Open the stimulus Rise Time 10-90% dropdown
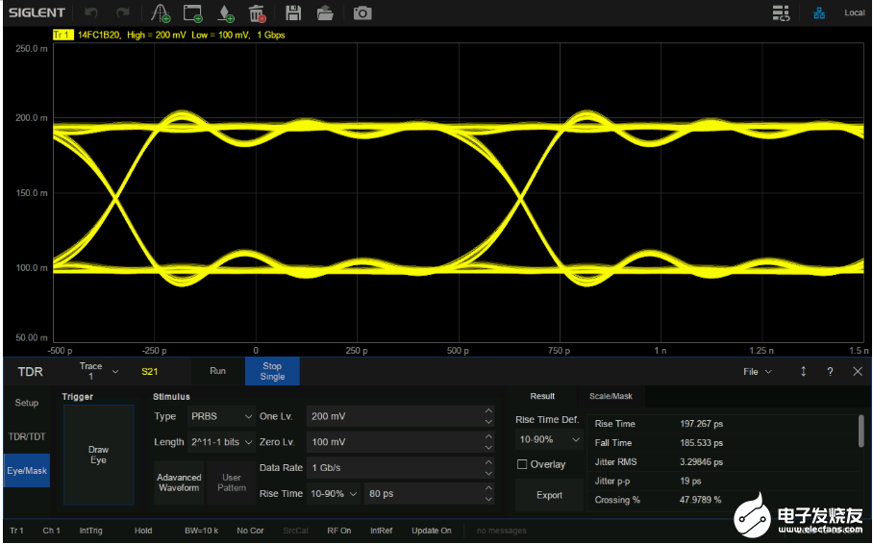Screen dimensions: 873x544 pos(334,494)
